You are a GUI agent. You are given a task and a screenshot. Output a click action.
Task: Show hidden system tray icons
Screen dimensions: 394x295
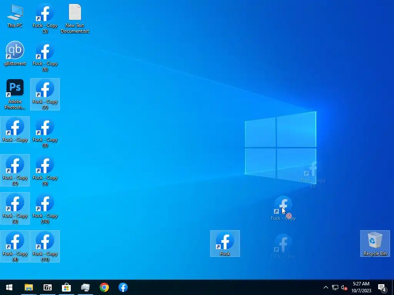click(326, 287)
